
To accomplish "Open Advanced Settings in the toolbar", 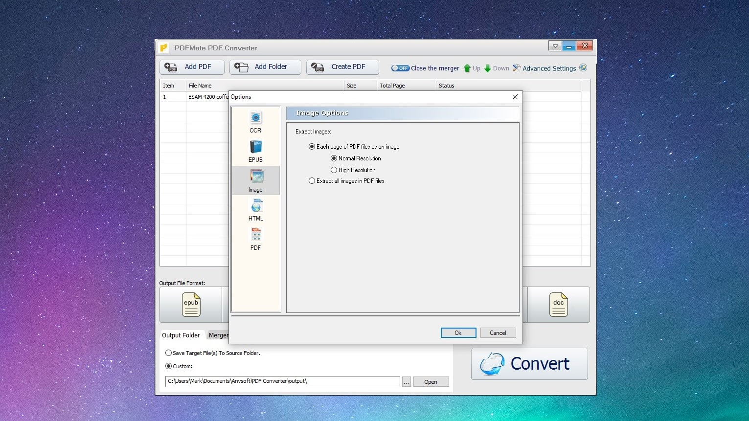I will pyautogui.click(x=545, y=68).
